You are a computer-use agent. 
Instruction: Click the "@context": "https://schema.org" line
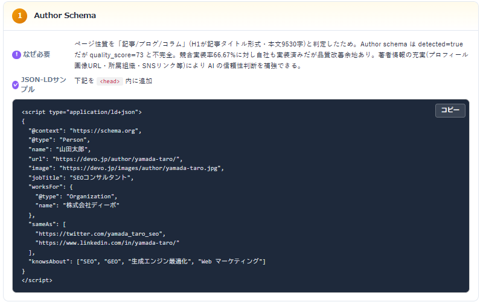tap(85, 131)
